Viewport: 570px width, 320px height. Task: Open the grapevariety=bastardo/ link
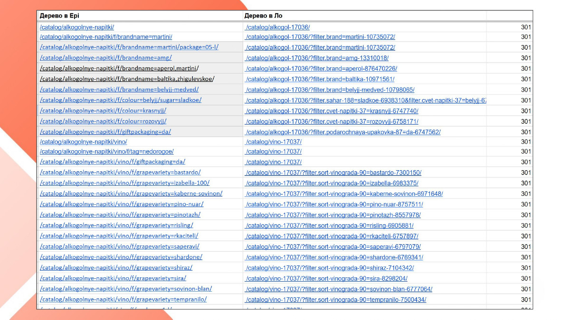(120, 172)
